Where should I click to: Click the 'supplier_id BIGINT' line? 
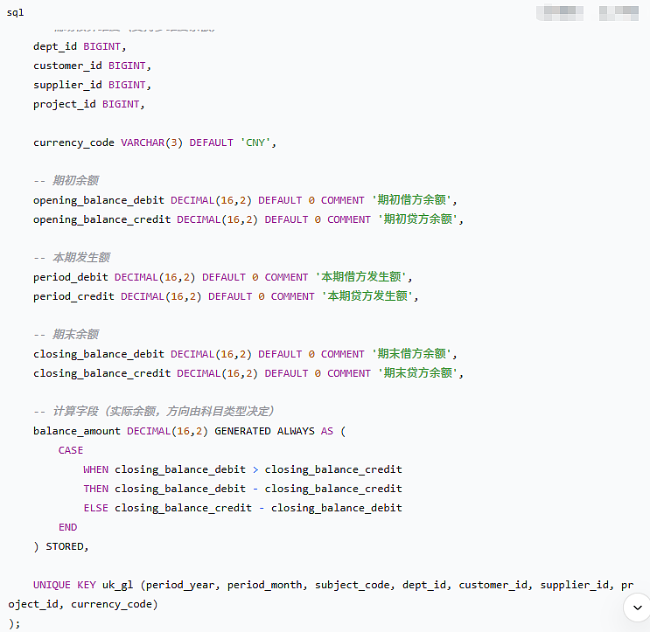(x=92, y=85)
